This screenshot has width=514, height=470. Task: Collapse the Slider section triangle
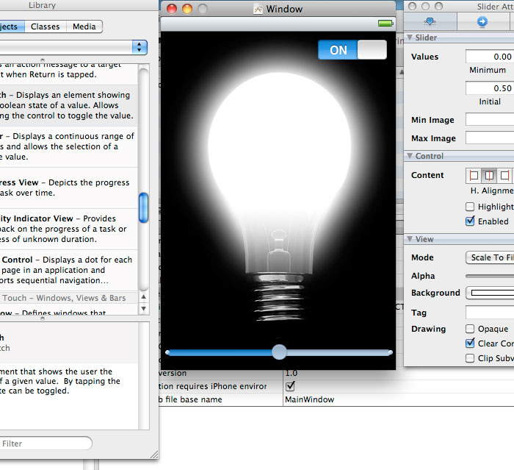(x=410, y=38)
